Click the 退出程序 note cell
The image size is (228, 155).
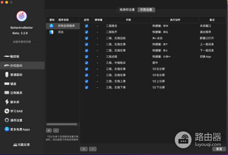(205, 32)
